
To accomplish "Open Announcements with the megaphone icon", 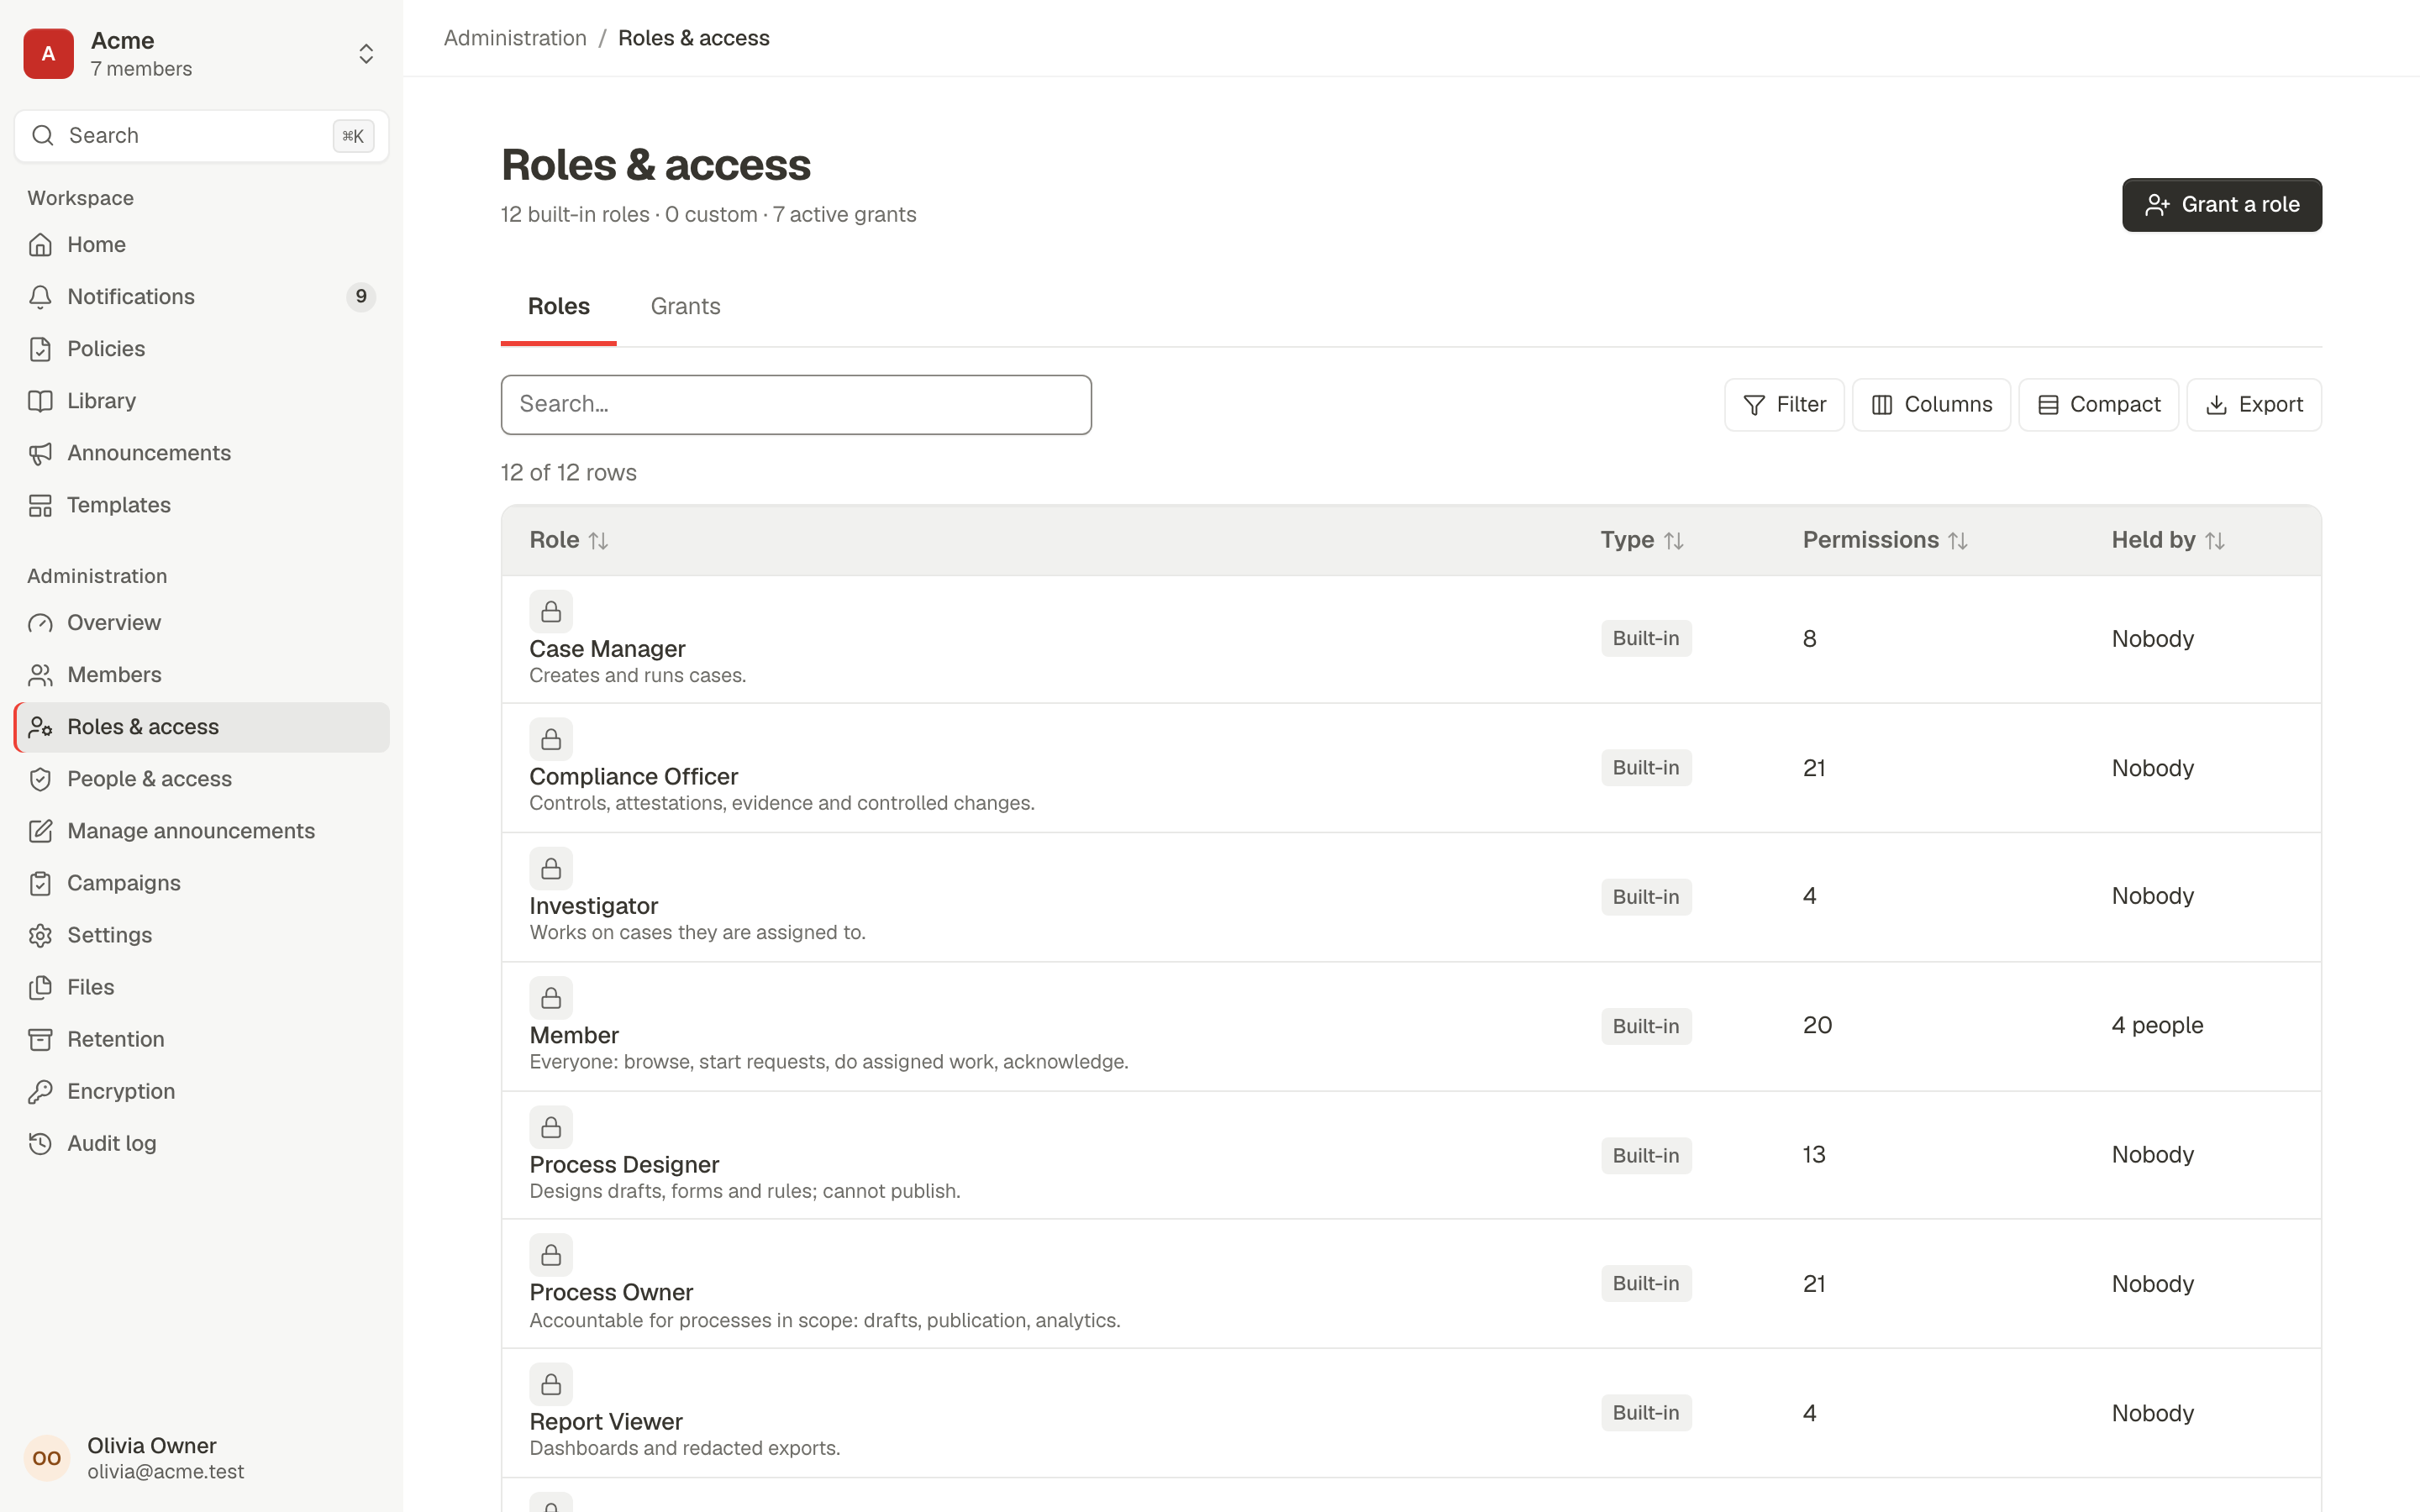I will tap(201, 453).
